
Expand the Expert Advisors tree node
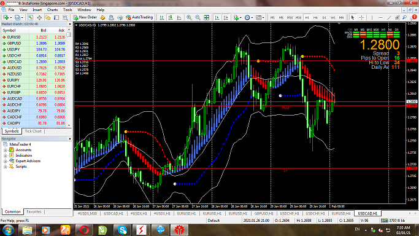[5, 161]
